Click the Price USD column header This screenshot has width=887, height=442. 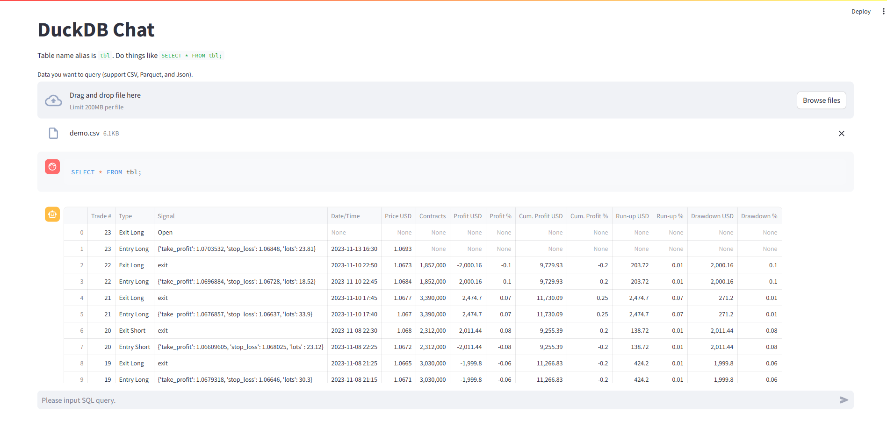pyautogui.click(x=398, y=216)
